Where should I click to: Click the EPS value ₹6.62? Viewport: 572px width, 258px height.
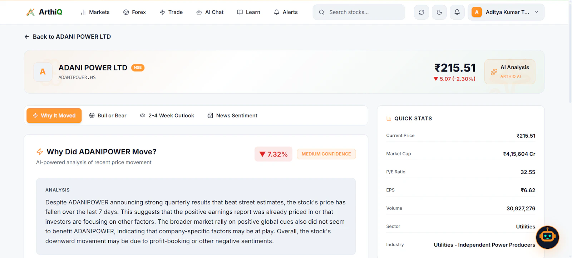click(528, 190)
